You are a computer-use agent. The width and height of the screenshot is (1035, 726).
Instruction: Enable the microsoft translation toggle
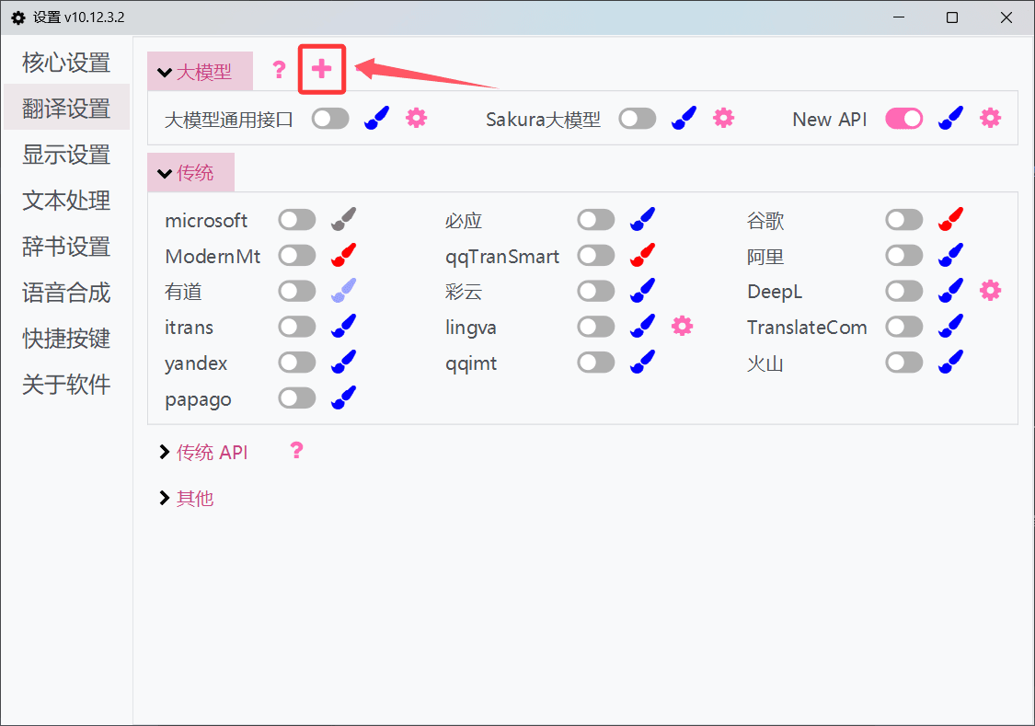point(296,219)
